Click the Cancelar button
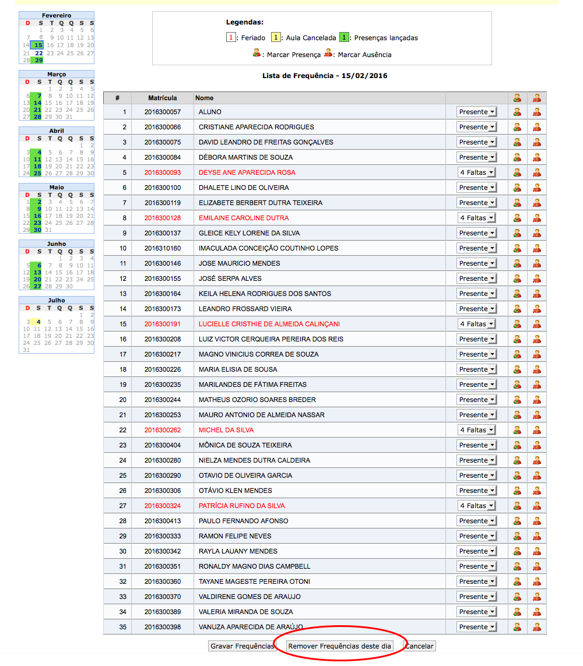Viewport: 583px width, 666px height. [419, 646]
